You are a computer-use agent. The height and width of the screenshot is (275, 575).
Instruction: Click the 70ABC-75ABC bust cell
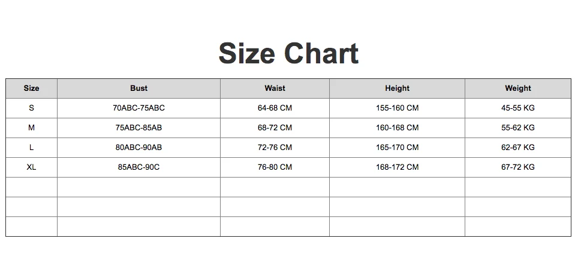(x=139, y=108)
